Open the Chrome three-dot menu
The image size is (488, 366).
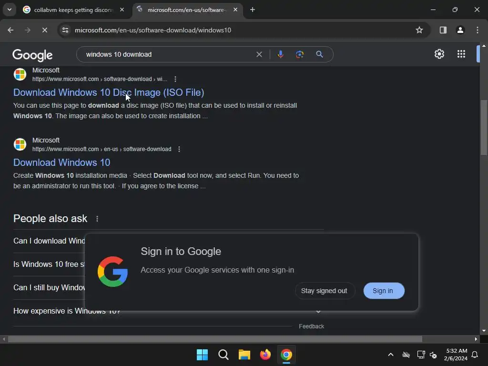[x=478, y=30]
